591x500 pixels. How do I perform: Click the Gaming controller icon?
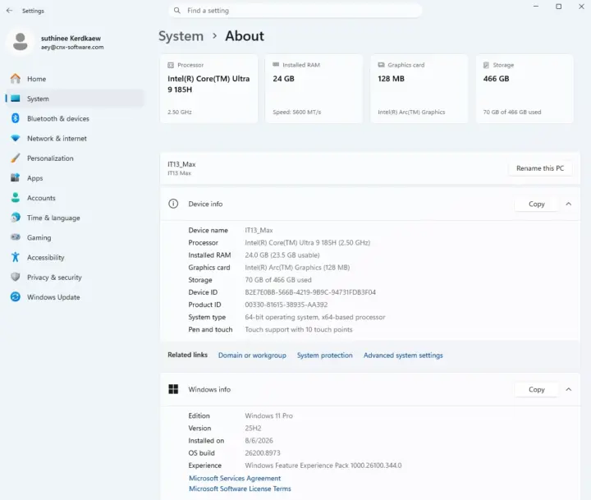[x=16, y=237]
